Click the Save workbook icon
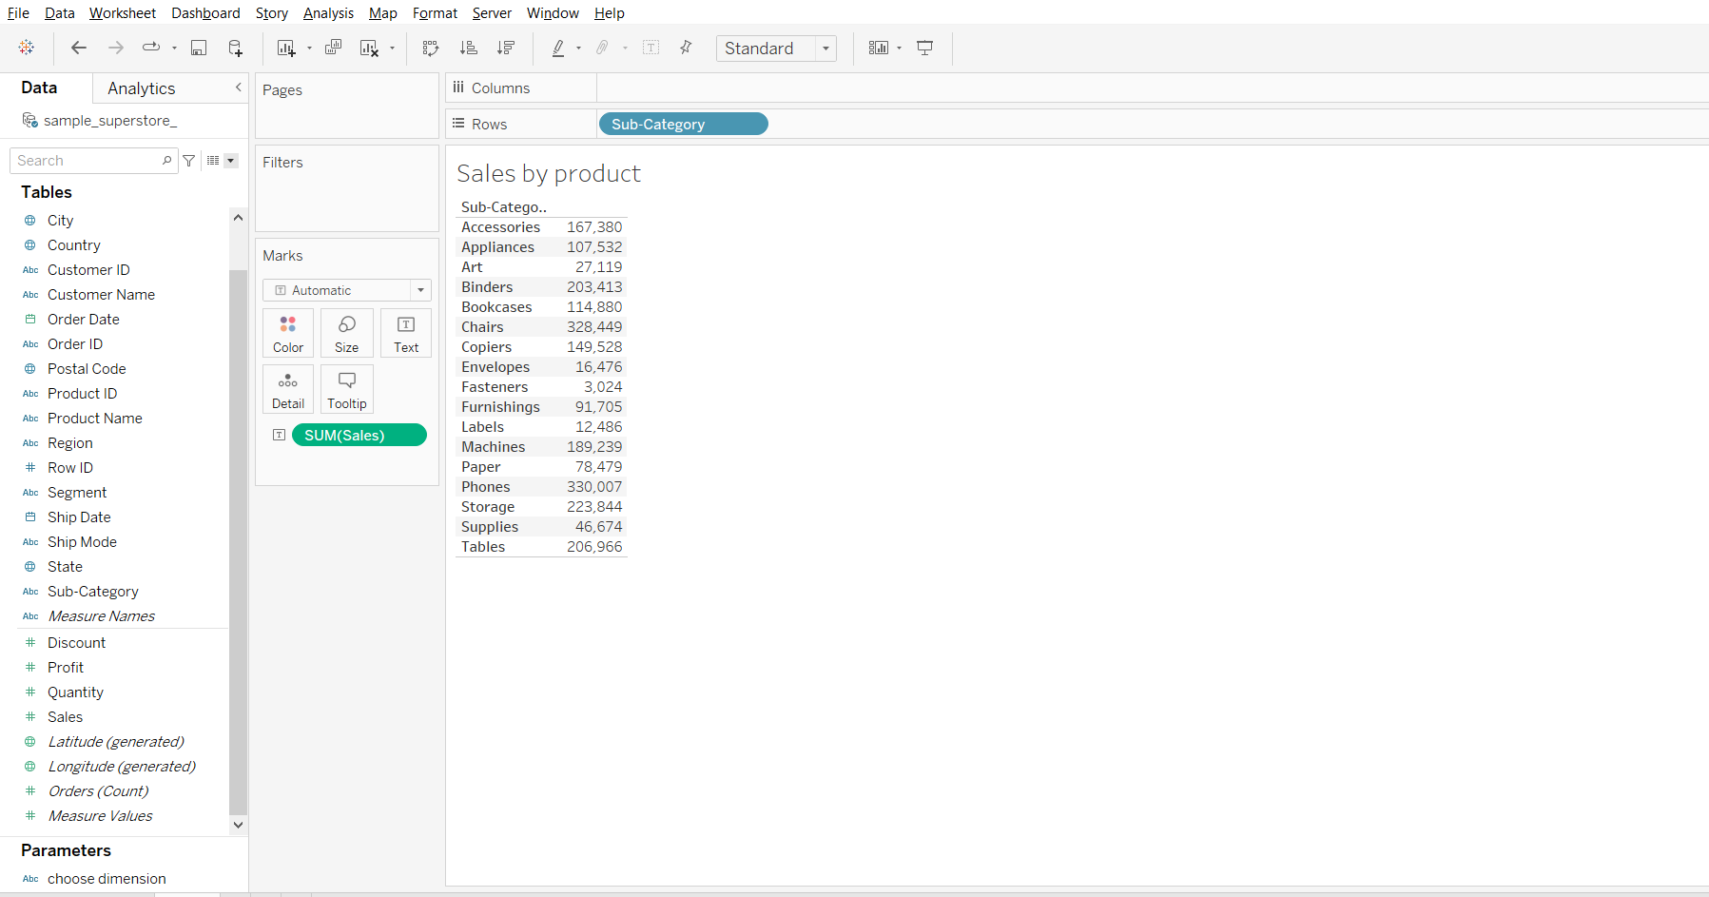 (199, 48)
